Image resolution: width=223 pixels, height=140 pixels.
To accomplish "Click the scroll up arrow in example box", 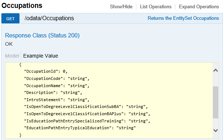I will tap(216, 71).
